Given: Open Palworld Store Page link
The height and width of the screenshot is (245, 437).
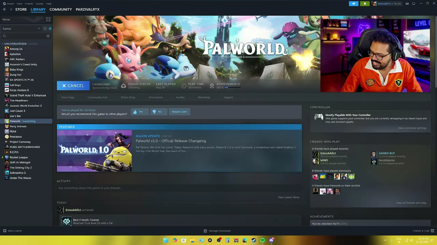Looking at the screenshot, I should tap(68, 97).
